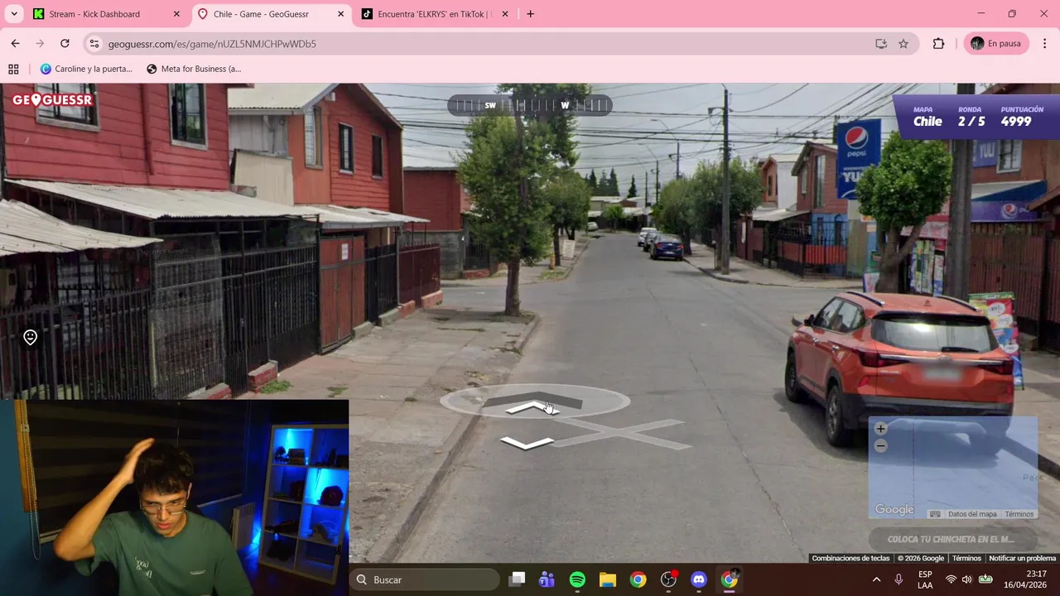The height and width of the screenshot is (596, 1060).
Task: Click the ESP LAA language indicator
Action: [x=925, y=579]
